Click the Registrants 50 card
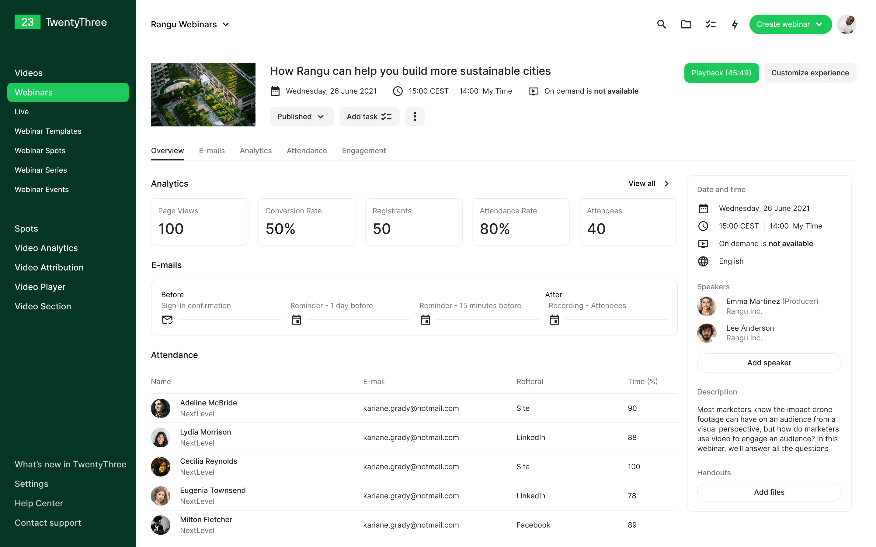The height and width of the screenshot is (547, 876). pyautogui.click(x=414, y=222)
